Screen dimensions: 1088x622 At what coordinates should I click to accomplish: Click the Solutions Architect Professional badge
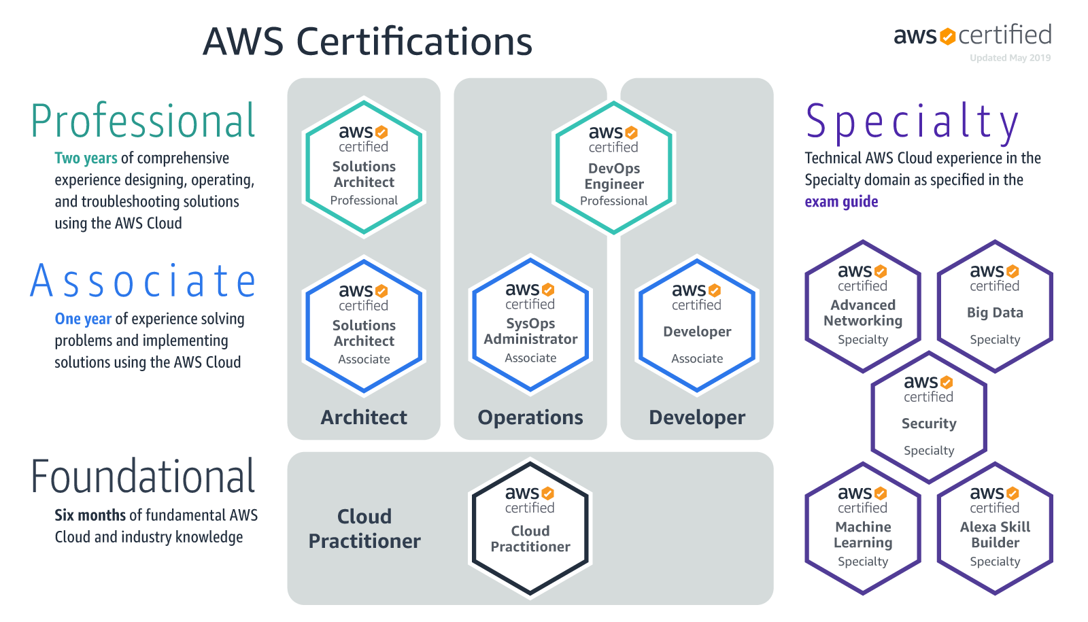click(x=364, y=167)
